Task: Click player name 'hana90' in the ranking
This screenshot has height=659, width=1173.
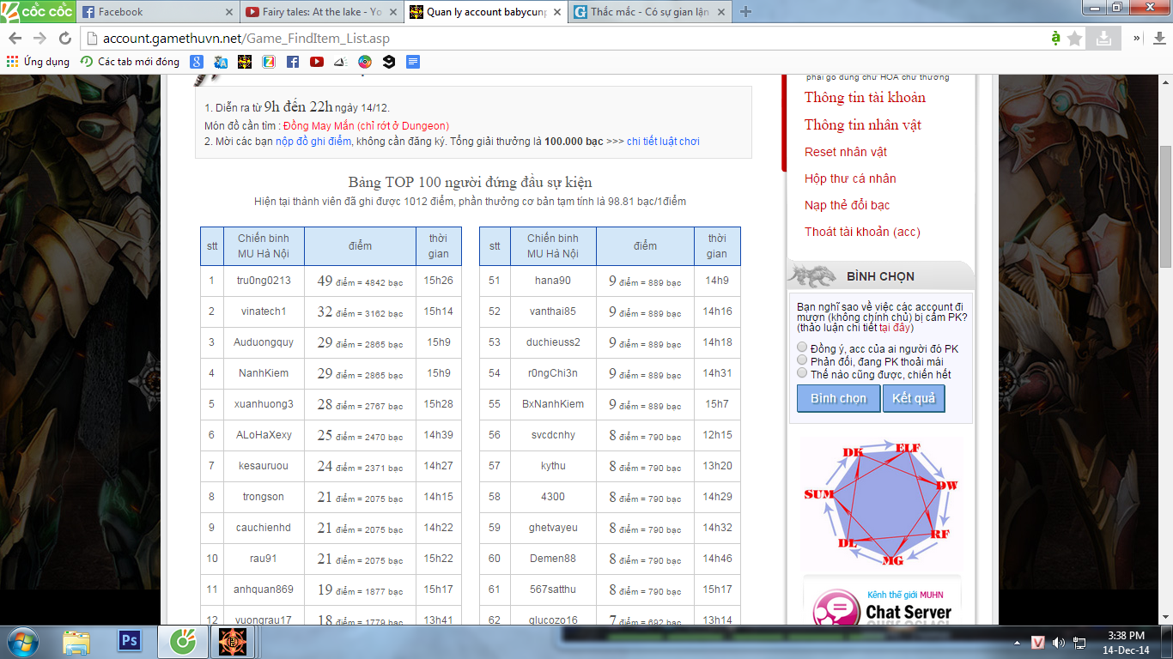Action: point(552,281)
